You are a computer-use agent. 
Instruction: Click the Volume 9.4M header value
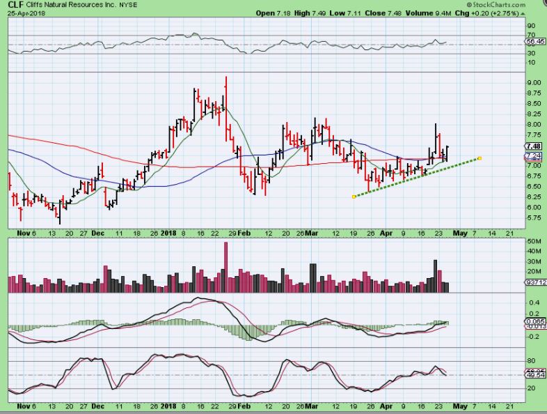tap(428, 13)
